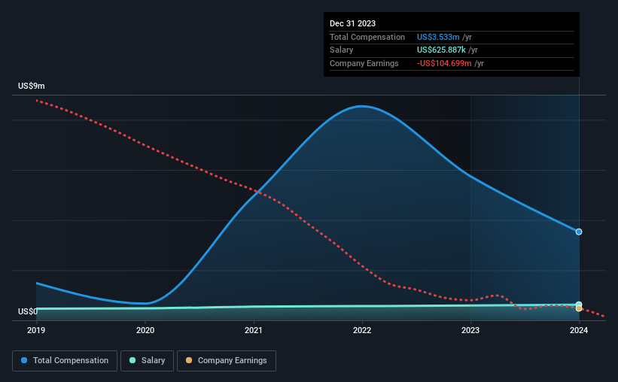The height and width of the screenshot is (382, 618).
Task: Click the Salary data point at 2024
Action: click(579, 305)
